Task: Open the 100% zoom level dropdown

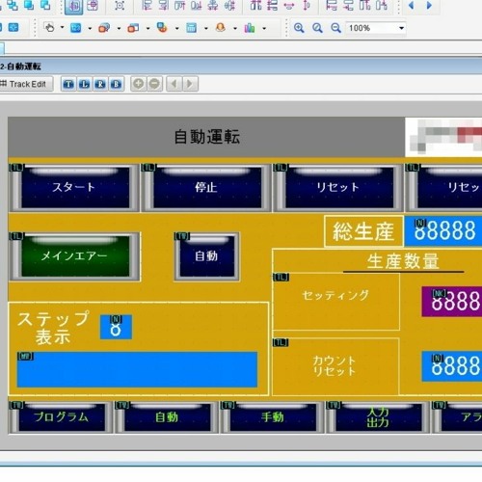Action: pos(376,28)
